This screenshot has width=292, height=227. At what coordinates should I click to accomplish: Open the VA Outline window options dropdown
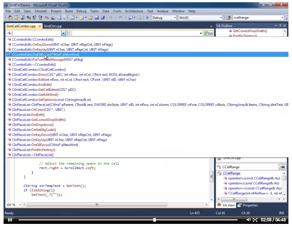pyautogui.click(x=276, y=26)
